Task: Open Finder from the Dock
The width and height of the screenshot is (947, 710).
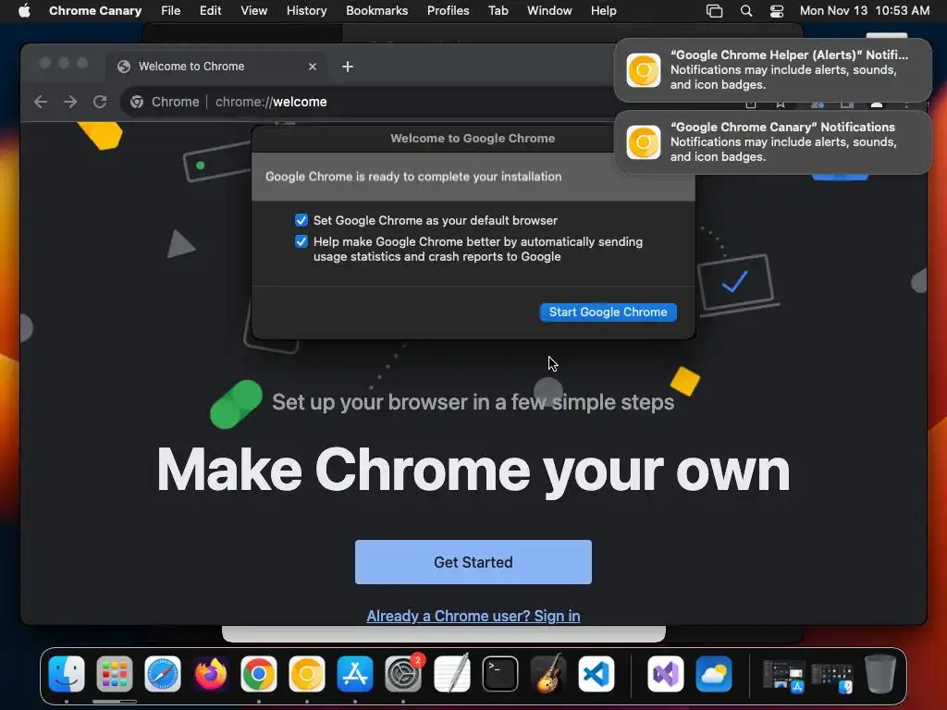Action: [x=67, y=674]
